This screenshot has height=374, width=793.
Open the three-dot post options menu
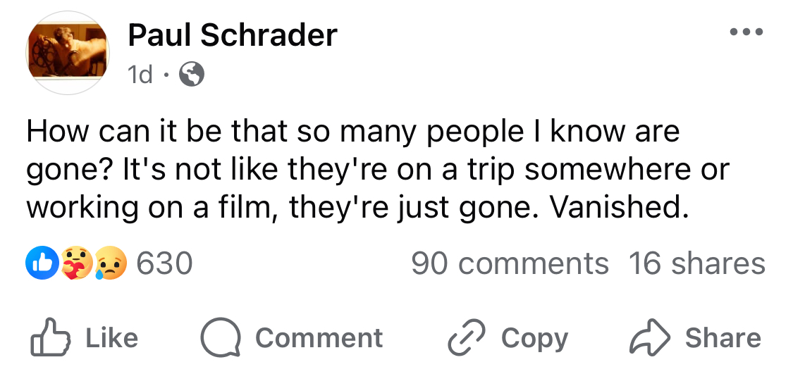(x=746, y=32)
